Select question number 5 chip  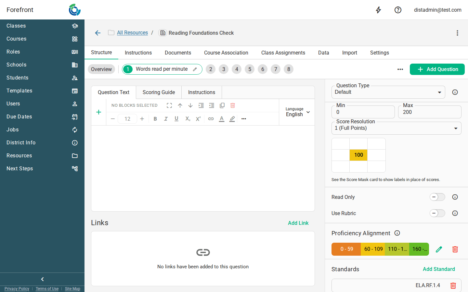tap(250, 69)
